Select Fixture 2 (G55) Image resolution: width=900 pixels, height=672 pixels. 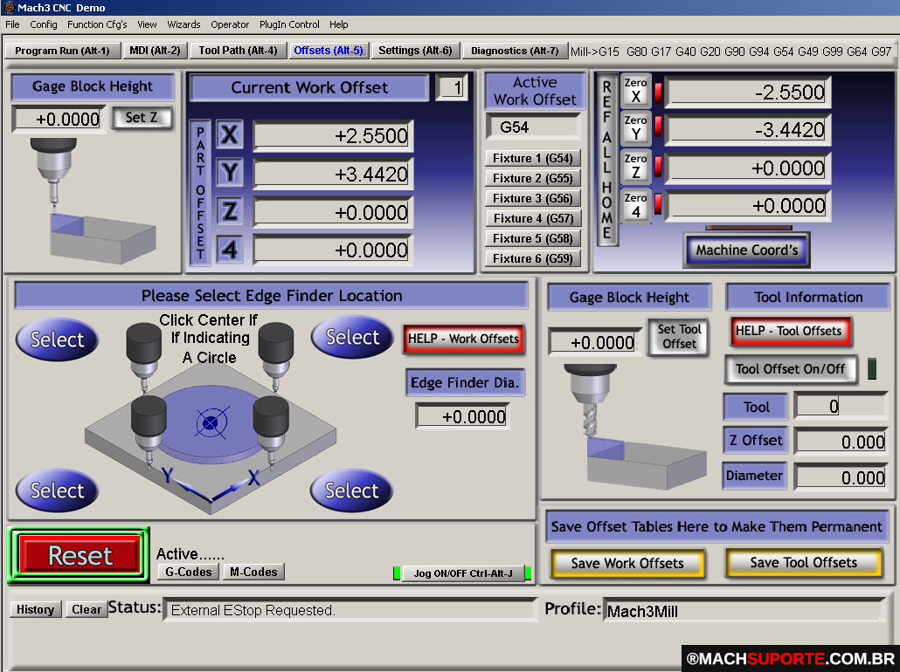(x=533, y=178)
